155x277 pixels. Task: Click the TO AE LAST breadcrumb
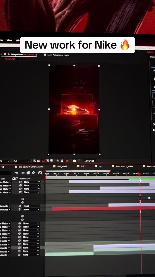pyautogui.click(x=10, y=59)
